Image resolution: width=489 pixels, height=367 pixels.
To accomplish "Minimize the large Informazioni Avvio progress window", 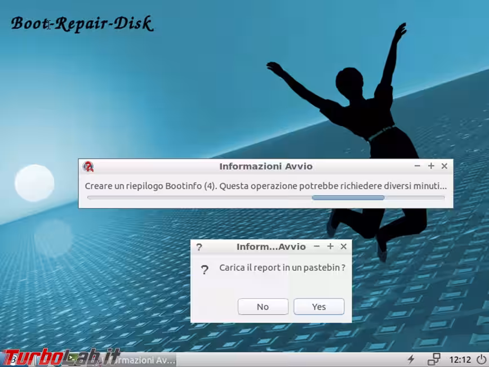I will click(417, 166).
